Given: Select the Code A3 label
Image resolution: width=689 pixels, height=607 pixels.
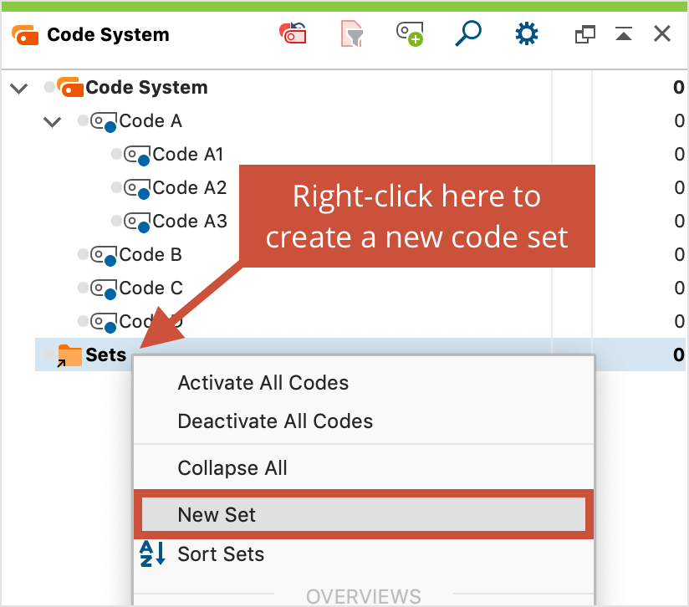Looking at the screenshot, I should 189,221.
